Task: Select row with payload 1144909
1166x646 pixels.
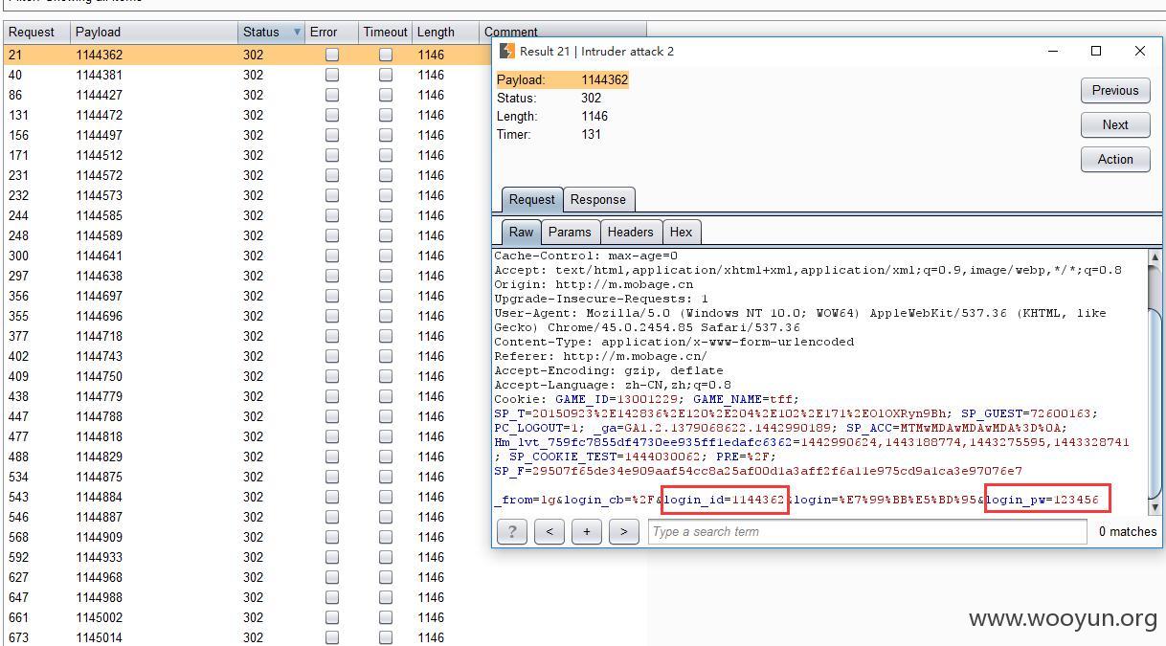Action: click(247, 537)
